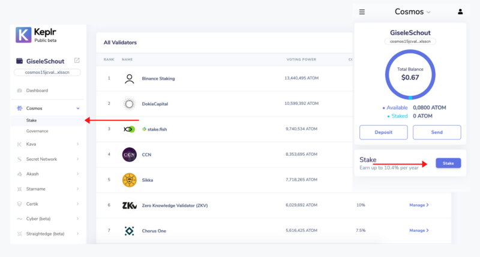The width and height of the screenshot is (480, 257).
Task: Click the Secret Network icon
Action: pyautogui.click(x=19, y=159)
